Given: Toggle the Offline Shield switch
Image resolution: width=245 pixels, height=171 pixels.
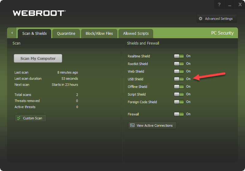Looking at the screenshot, I should click(x=179, y=87).
